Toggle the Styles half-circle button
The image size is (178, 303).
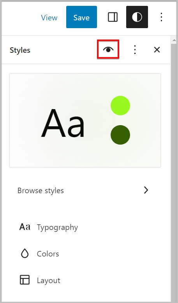click(x=137, y=17)
